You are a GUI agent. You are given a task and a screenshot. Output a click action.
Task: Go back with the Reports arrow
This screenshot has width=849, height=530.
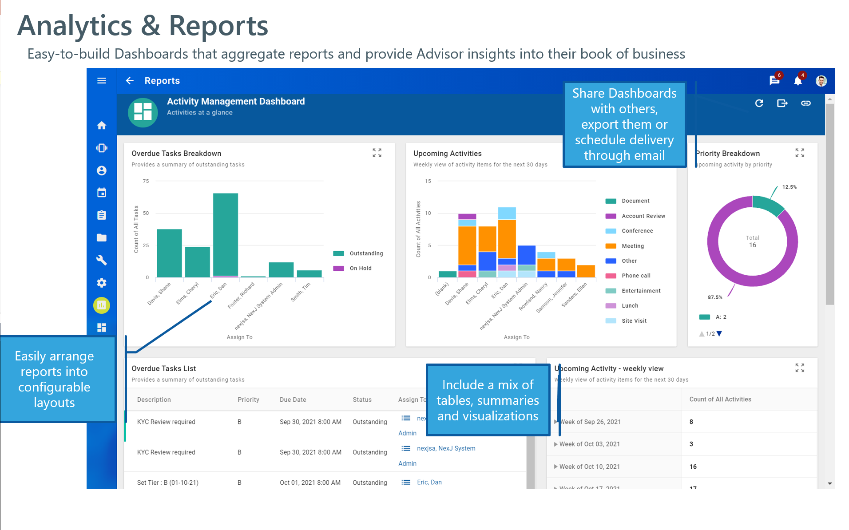pos(130,80)
